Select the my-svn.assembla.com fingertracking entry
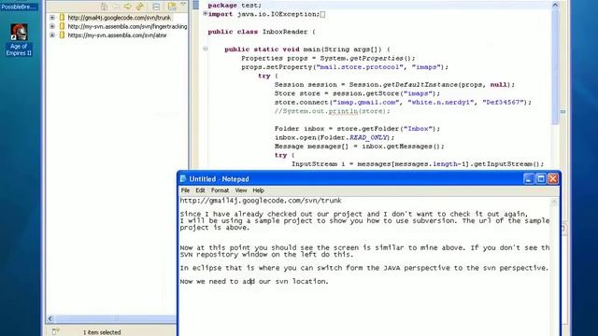Image resolution: width=598 pixels, height=336 pixels. click(x=127, y=26)
